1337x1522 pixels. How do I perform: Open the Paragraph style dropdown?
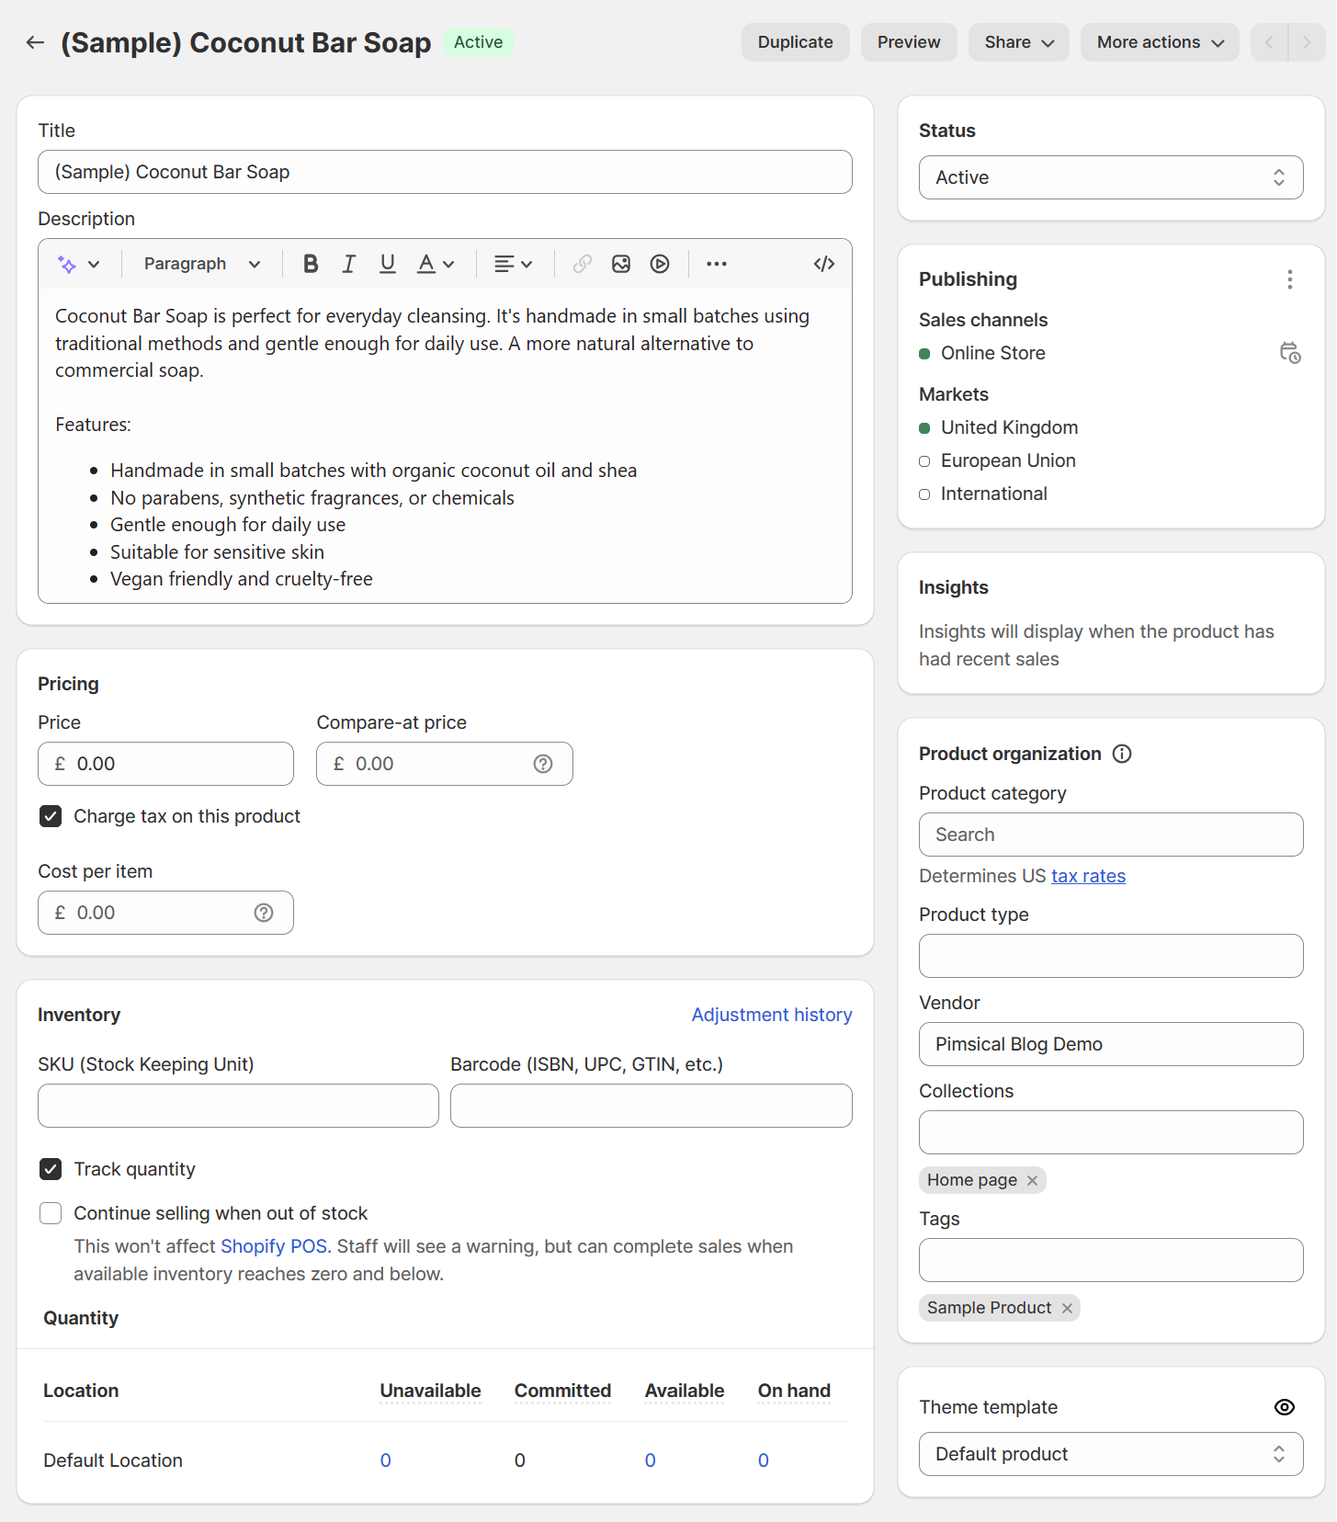pyautogui.click(x=202, y=265)
